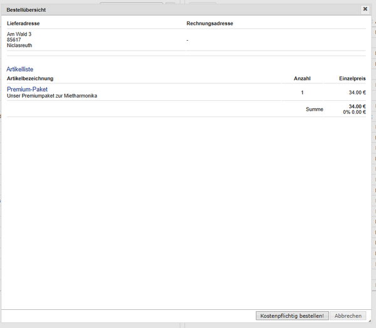Click the bold total 34.00 €
The width and height of the screenshot is (376, 328).
point(357,106)
